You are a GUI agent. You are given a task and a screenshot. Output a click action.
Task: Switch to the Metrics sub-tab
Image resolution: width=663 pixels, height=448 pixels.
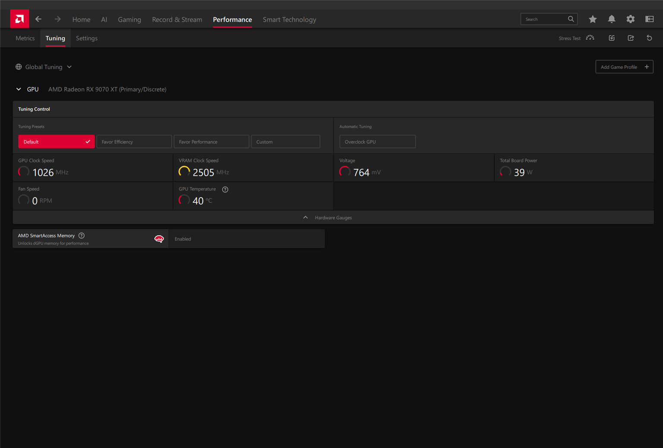click(x=25, y=38)
